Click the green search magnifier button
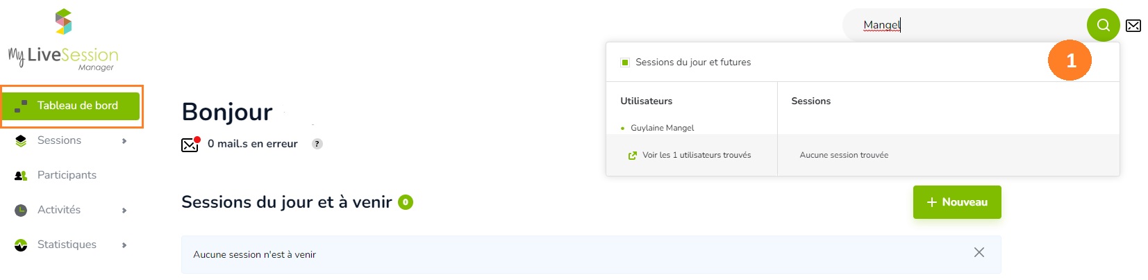Screen dimensions: 1148x280 tap(1103, 25)
